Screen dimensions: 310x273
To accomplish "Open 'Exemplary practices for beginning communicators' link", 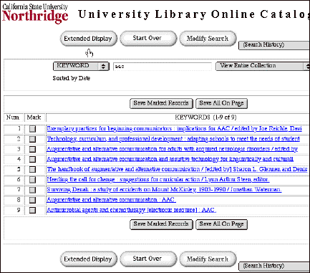I will [x=174, y=129].
